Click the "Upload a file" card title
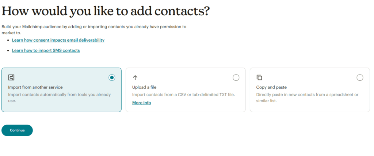The image size is (374, 156). (144, 87)
